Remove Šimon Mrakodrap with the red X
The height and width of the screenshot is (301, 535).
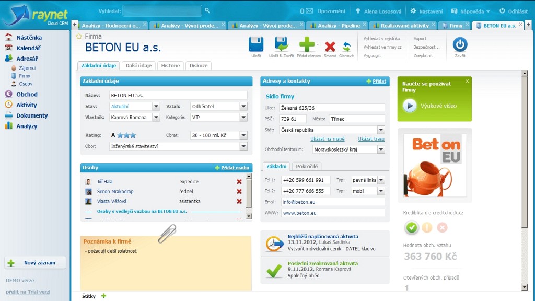239,191
